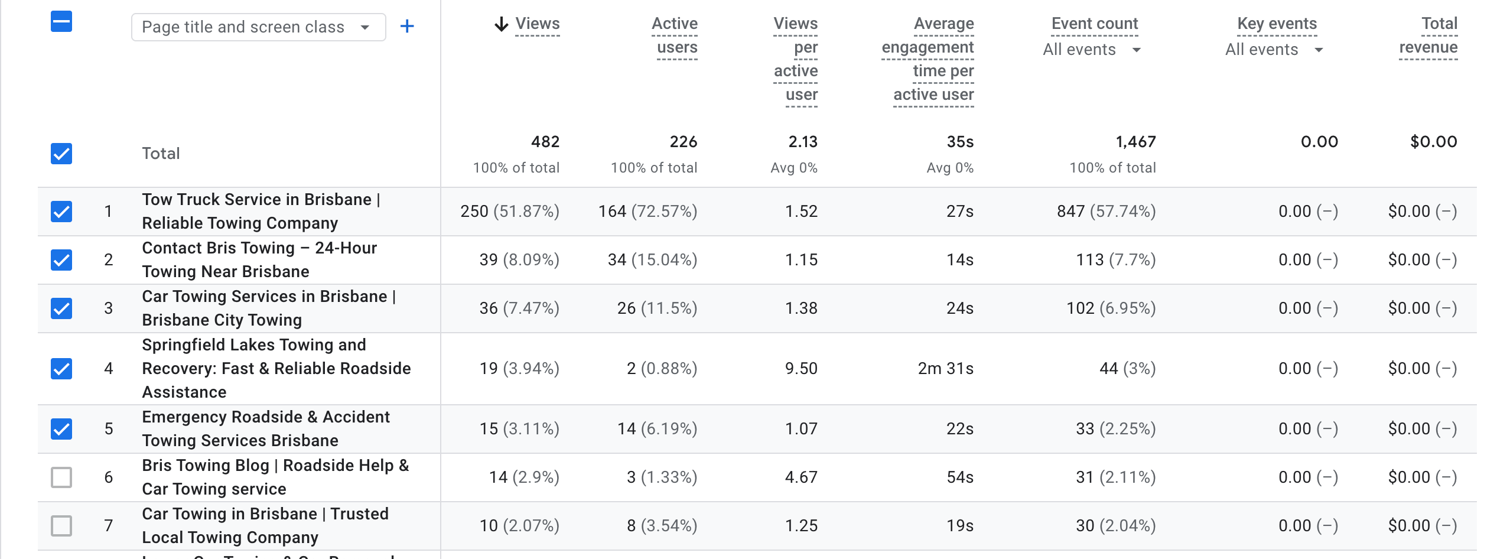Viewport: 1510px width, 559px height.
Task: Sort by Average engagement time column
Action: tap(929, 59)
